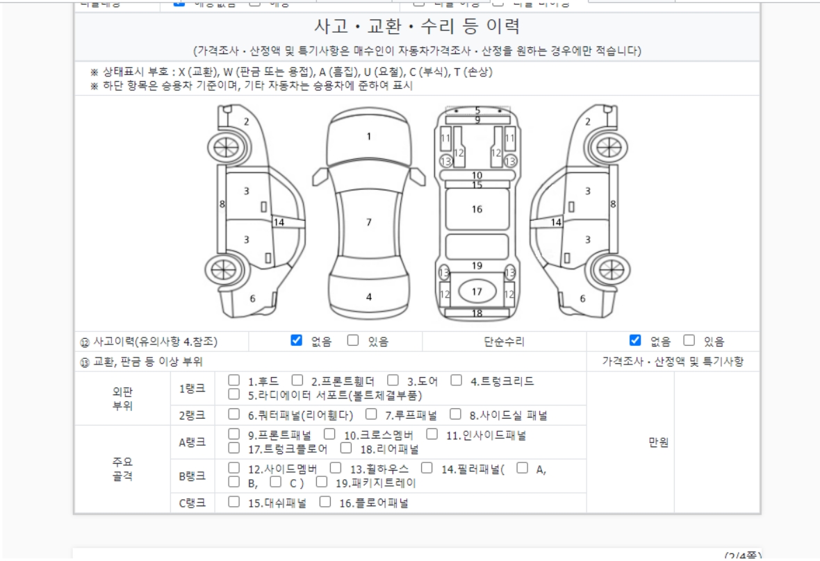This screenshot has height=561, width=820.
Task: Click floor panel 16 on underbody diagram
Action: 477,209
